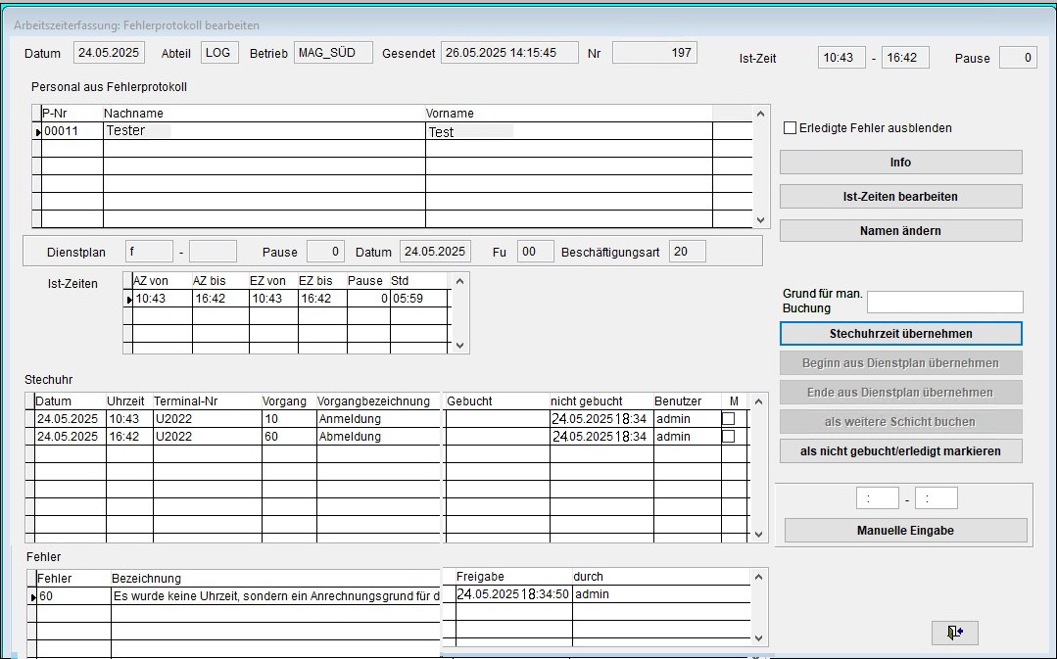
Task: Click the Datum field showing 24.05.2025 at top
Action: click(109, 53)
